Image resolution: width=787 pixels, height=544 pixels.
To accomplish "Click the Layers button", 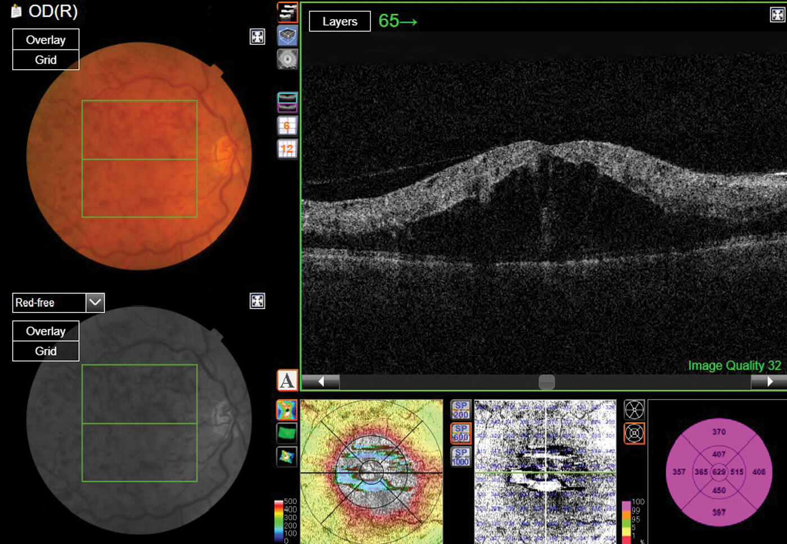I will pos(340,21).
